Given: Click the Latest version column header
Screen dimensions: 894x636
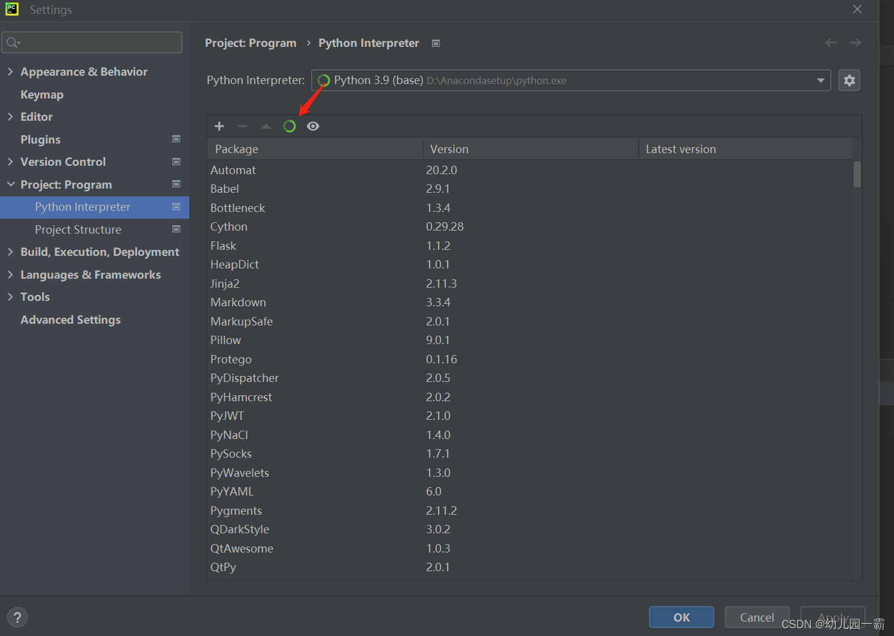Looking at the screenshot, I should pos(746,149).
